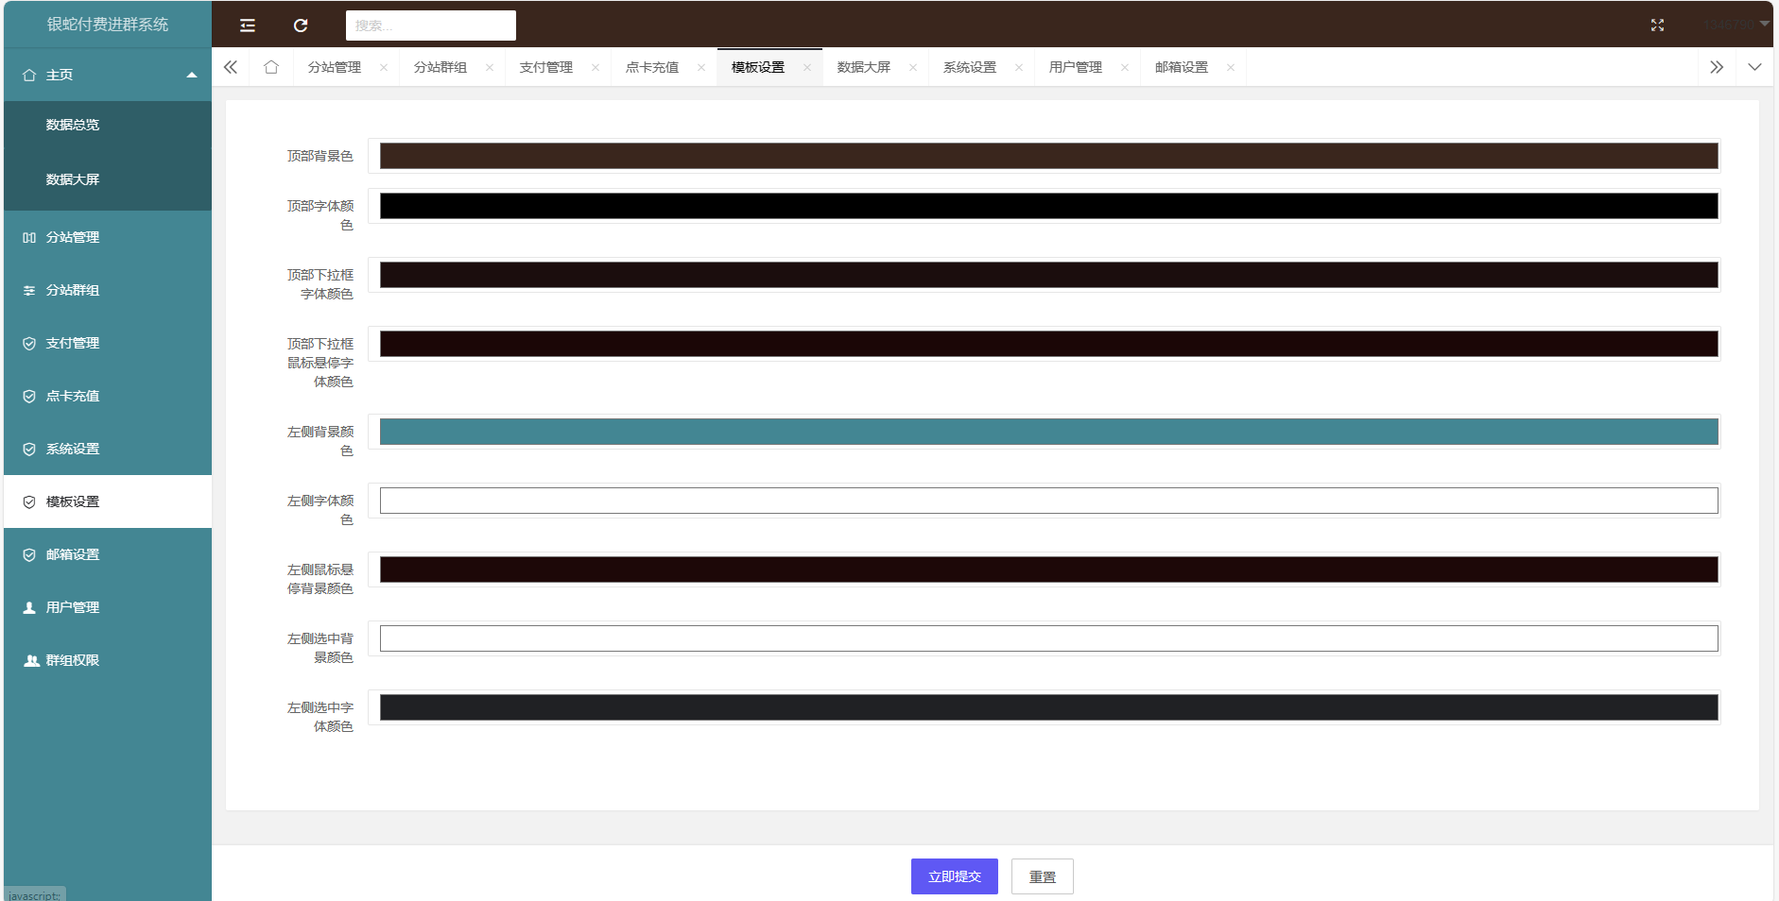
Task: Toggle the sidebar collapse hamburger icon
Action: pyautogui.click(x=248, y=25)
